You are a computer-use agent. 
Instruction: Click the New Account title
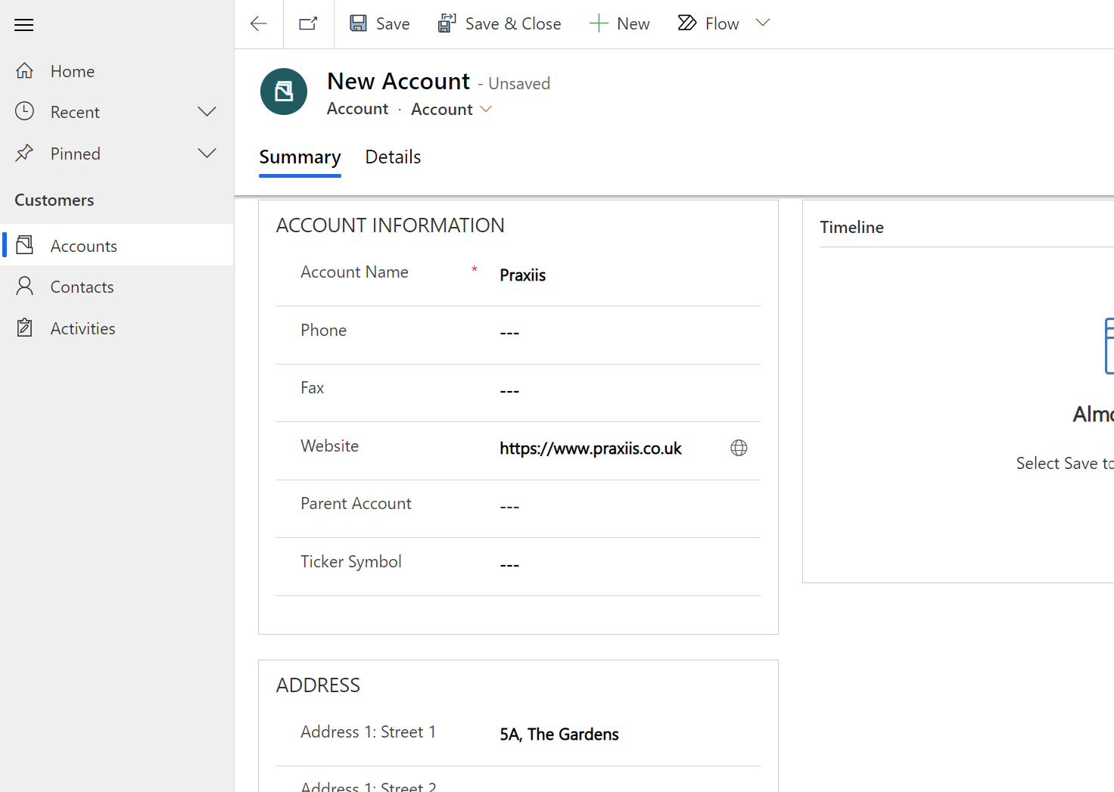tap(398, 81)
